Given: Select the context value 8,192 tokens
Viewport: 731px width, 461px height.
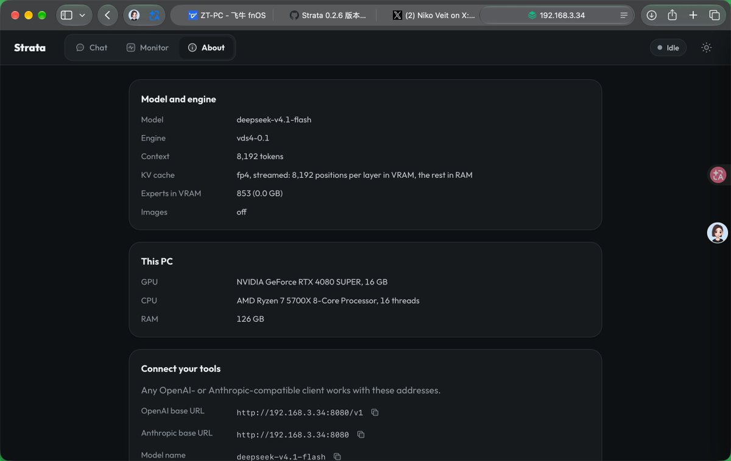Looking at the screenshot, I should click(x=260, y=157).
